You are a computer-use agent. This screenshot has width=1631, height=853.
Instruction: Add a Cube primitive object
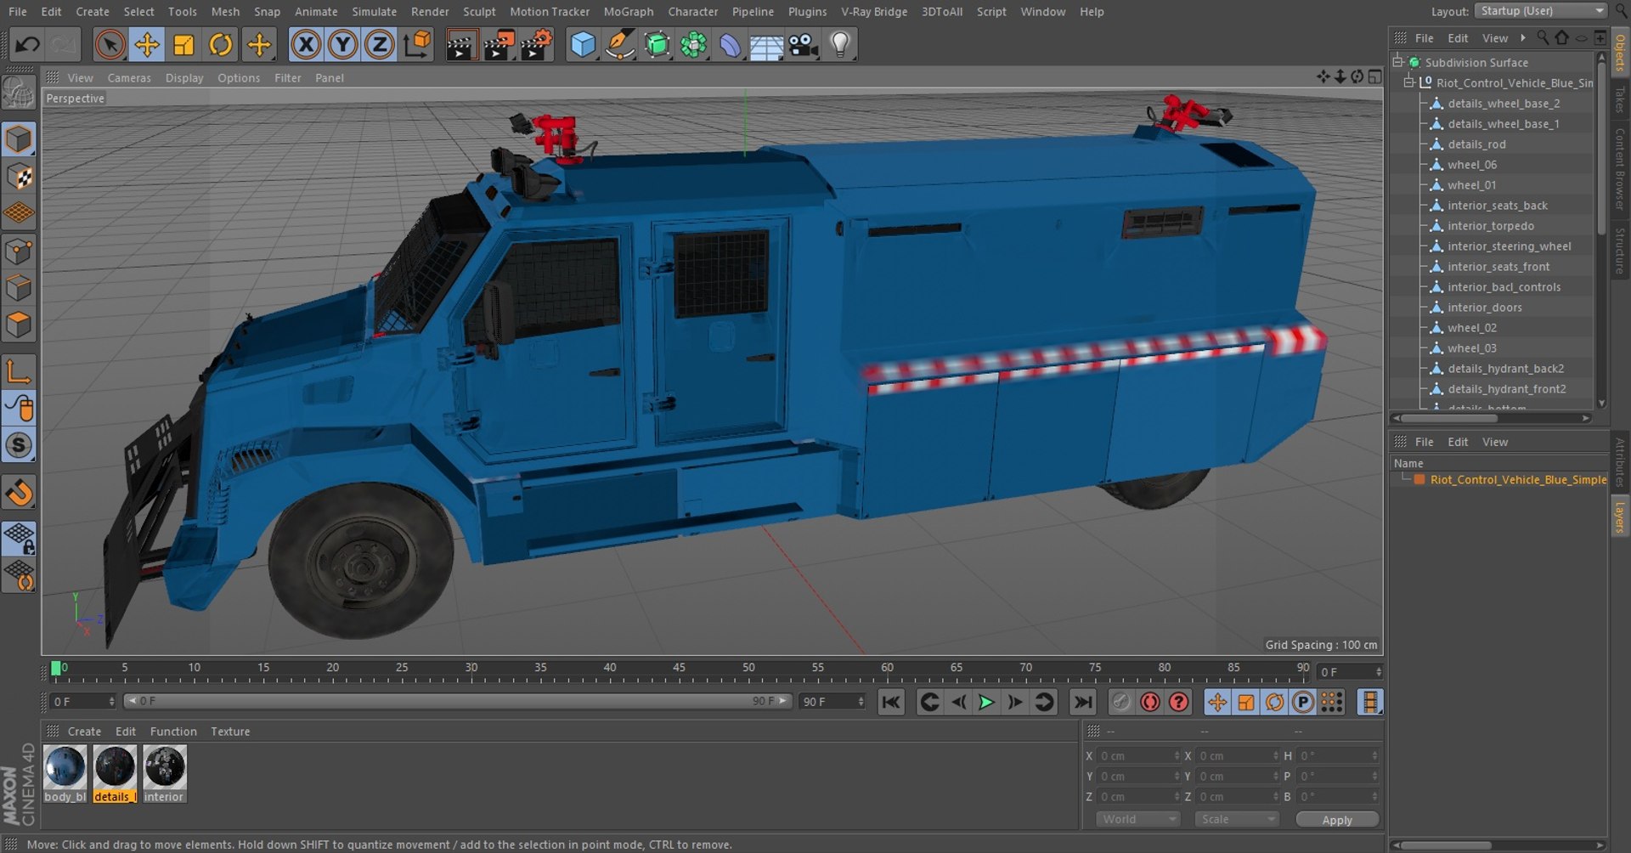(583, 44)
